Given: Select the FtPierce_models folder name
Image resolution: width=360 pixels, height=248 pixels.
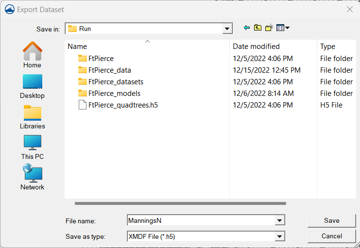Looking at the screenshot, I should click(114, 93).
